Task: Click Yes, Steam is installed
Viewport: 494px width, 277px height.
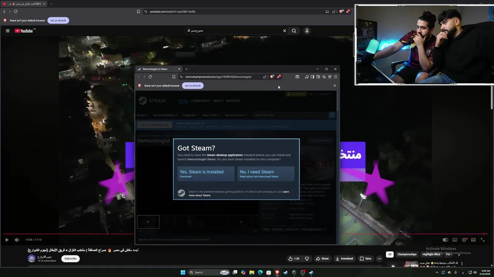Action: (206, 174)
